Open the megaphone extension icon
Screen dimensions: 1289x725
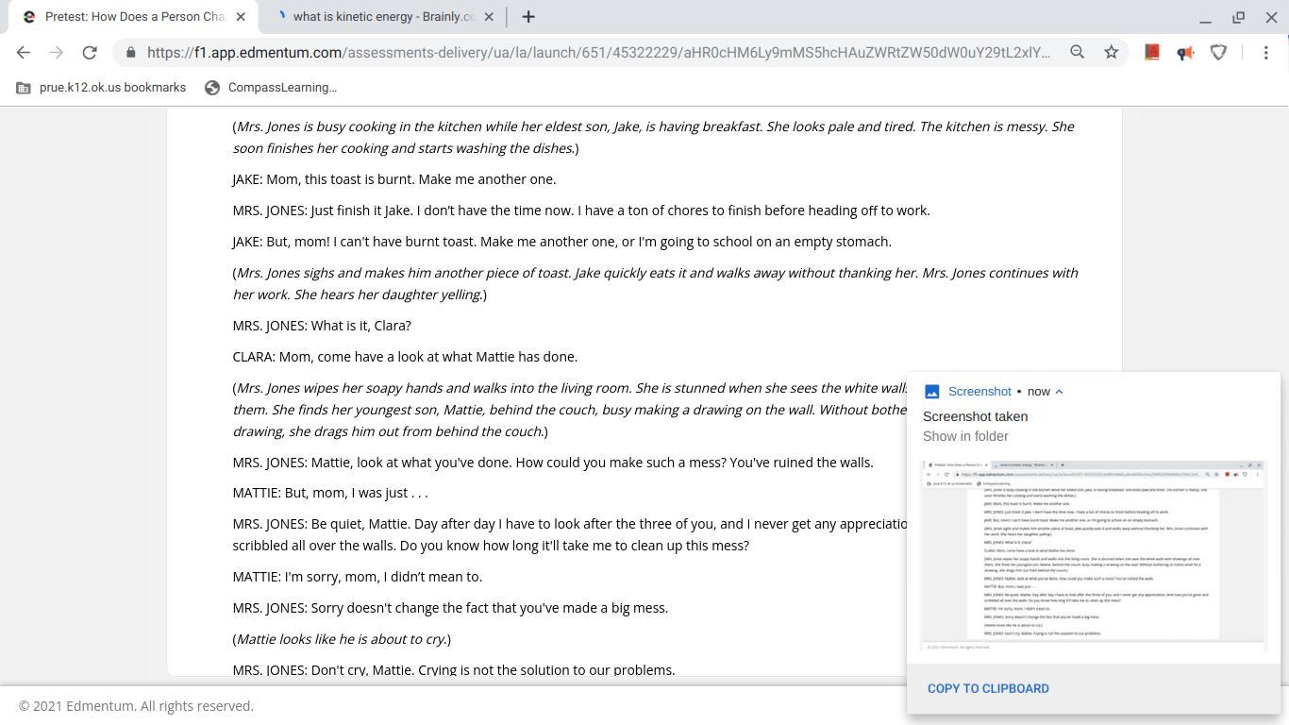(1185, 53)
